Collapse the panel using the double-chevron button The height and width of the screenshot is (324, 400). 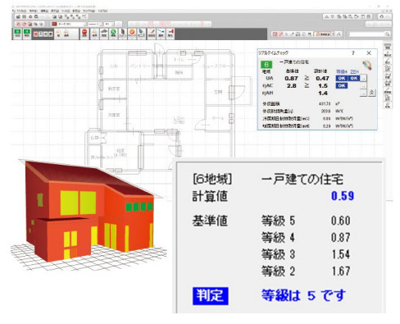[371, 93]
